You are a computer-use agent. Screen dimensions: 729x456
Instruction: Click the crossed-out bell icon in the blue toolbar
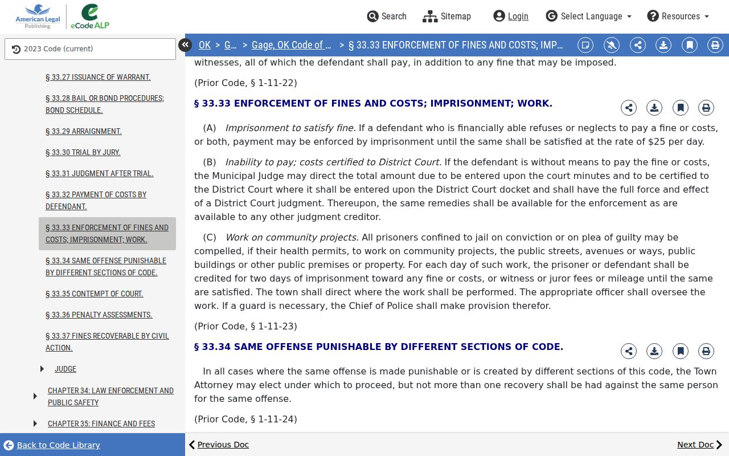click(612, 45)
